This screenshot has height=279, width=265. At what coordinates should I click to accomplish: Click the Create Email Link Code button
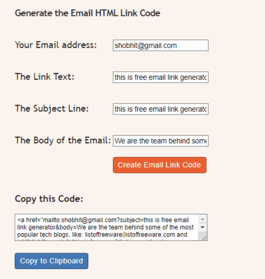(x=160, y=165)
